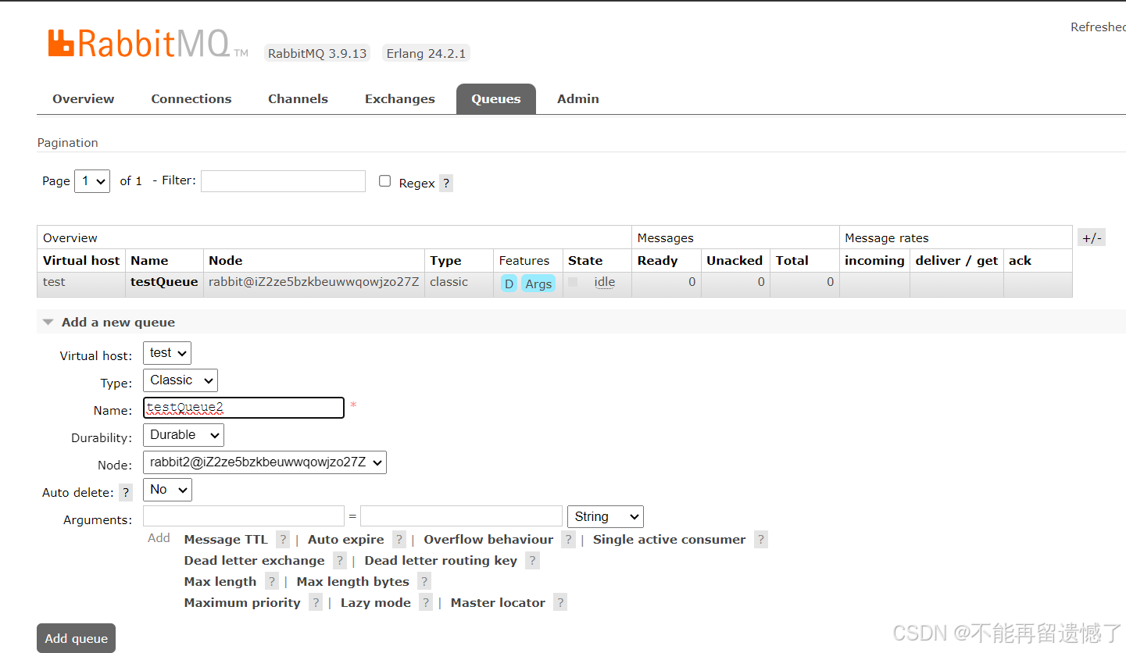
Task: Switch to the Exchanges tab
Action: click(400, 98)
